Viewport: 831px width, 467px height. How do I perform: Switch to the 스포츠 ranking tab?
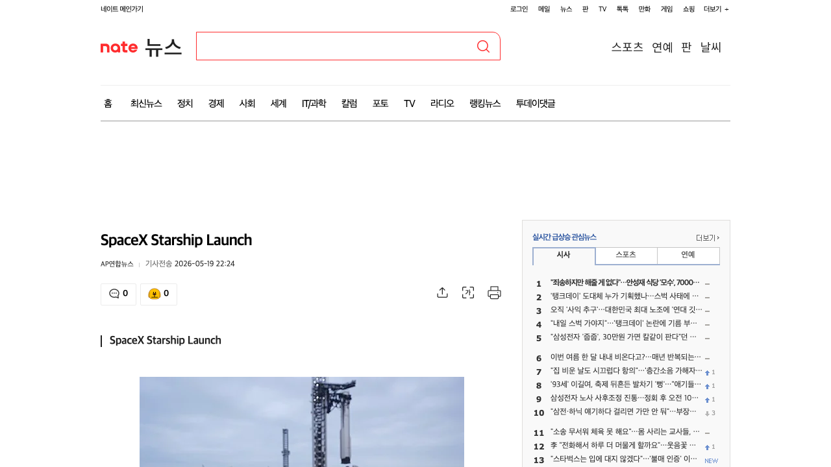point(626,256)
